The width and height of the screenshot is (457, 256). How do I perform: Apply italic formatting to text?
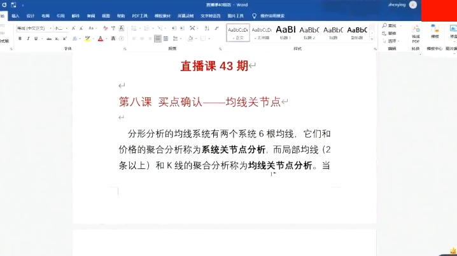[x=28, y=39]
